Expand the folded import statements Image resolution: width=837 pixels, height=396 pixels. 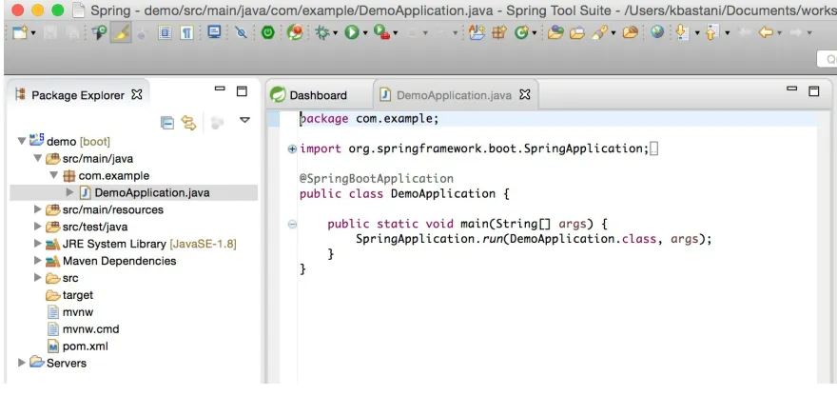click(292, 149)
